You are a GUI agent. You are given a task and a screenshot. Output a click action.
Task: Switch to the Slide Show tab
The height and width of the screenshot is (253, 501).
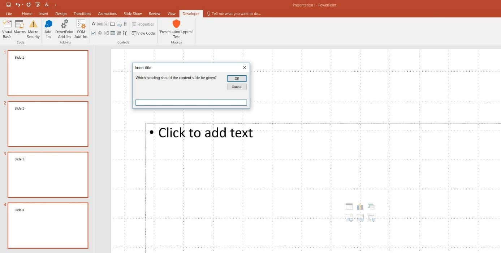[133, 14]
